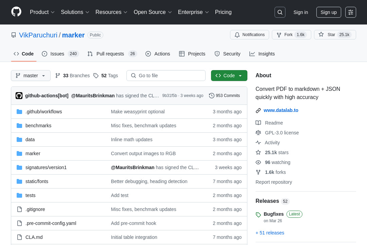
Task: Open the Actions tab
Action: pos(158,54)
